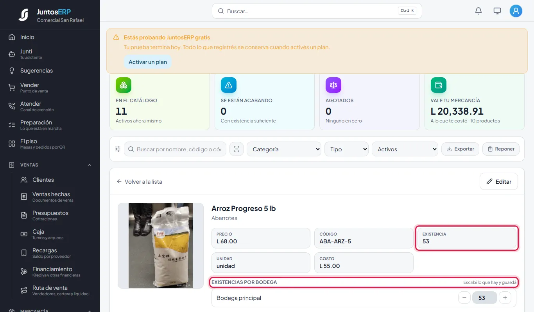The height and width of the screenshot is (312, 534).
Task: Open Sugerencias in the sidebar
Action: [x=50, y=71]
